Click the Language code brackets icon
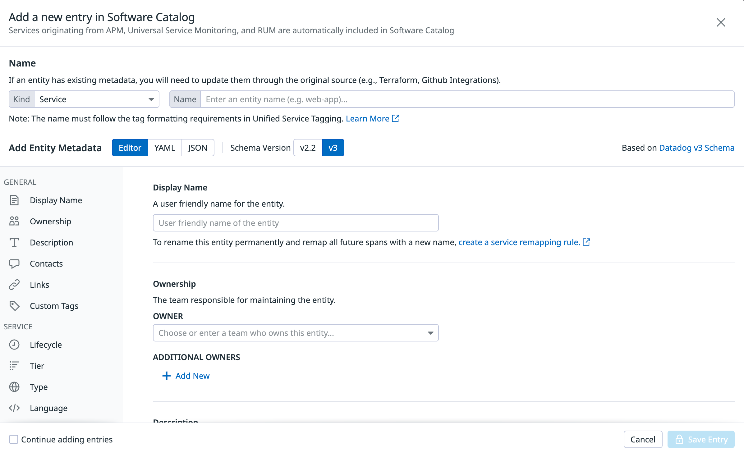The image size is (744, 453). (x=14, y=408)
